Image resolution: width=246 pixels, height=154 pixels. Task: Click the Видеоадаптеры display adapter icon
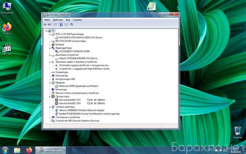pyautogui.click(x=53, y=48)
